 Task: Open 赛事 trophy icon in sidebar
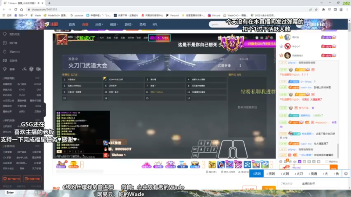coord(5,69)
